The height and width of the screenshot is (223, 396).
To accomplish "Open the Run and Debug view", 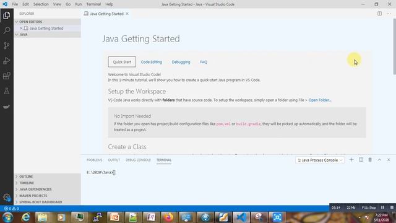I will coord(7,61).
